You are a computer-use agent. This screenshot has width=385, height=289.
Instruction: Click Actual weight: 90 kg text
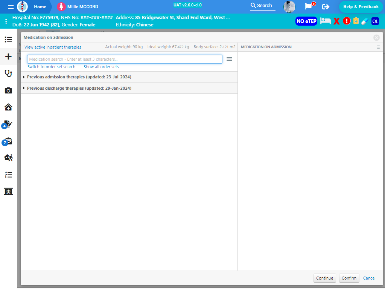(124, 47)
